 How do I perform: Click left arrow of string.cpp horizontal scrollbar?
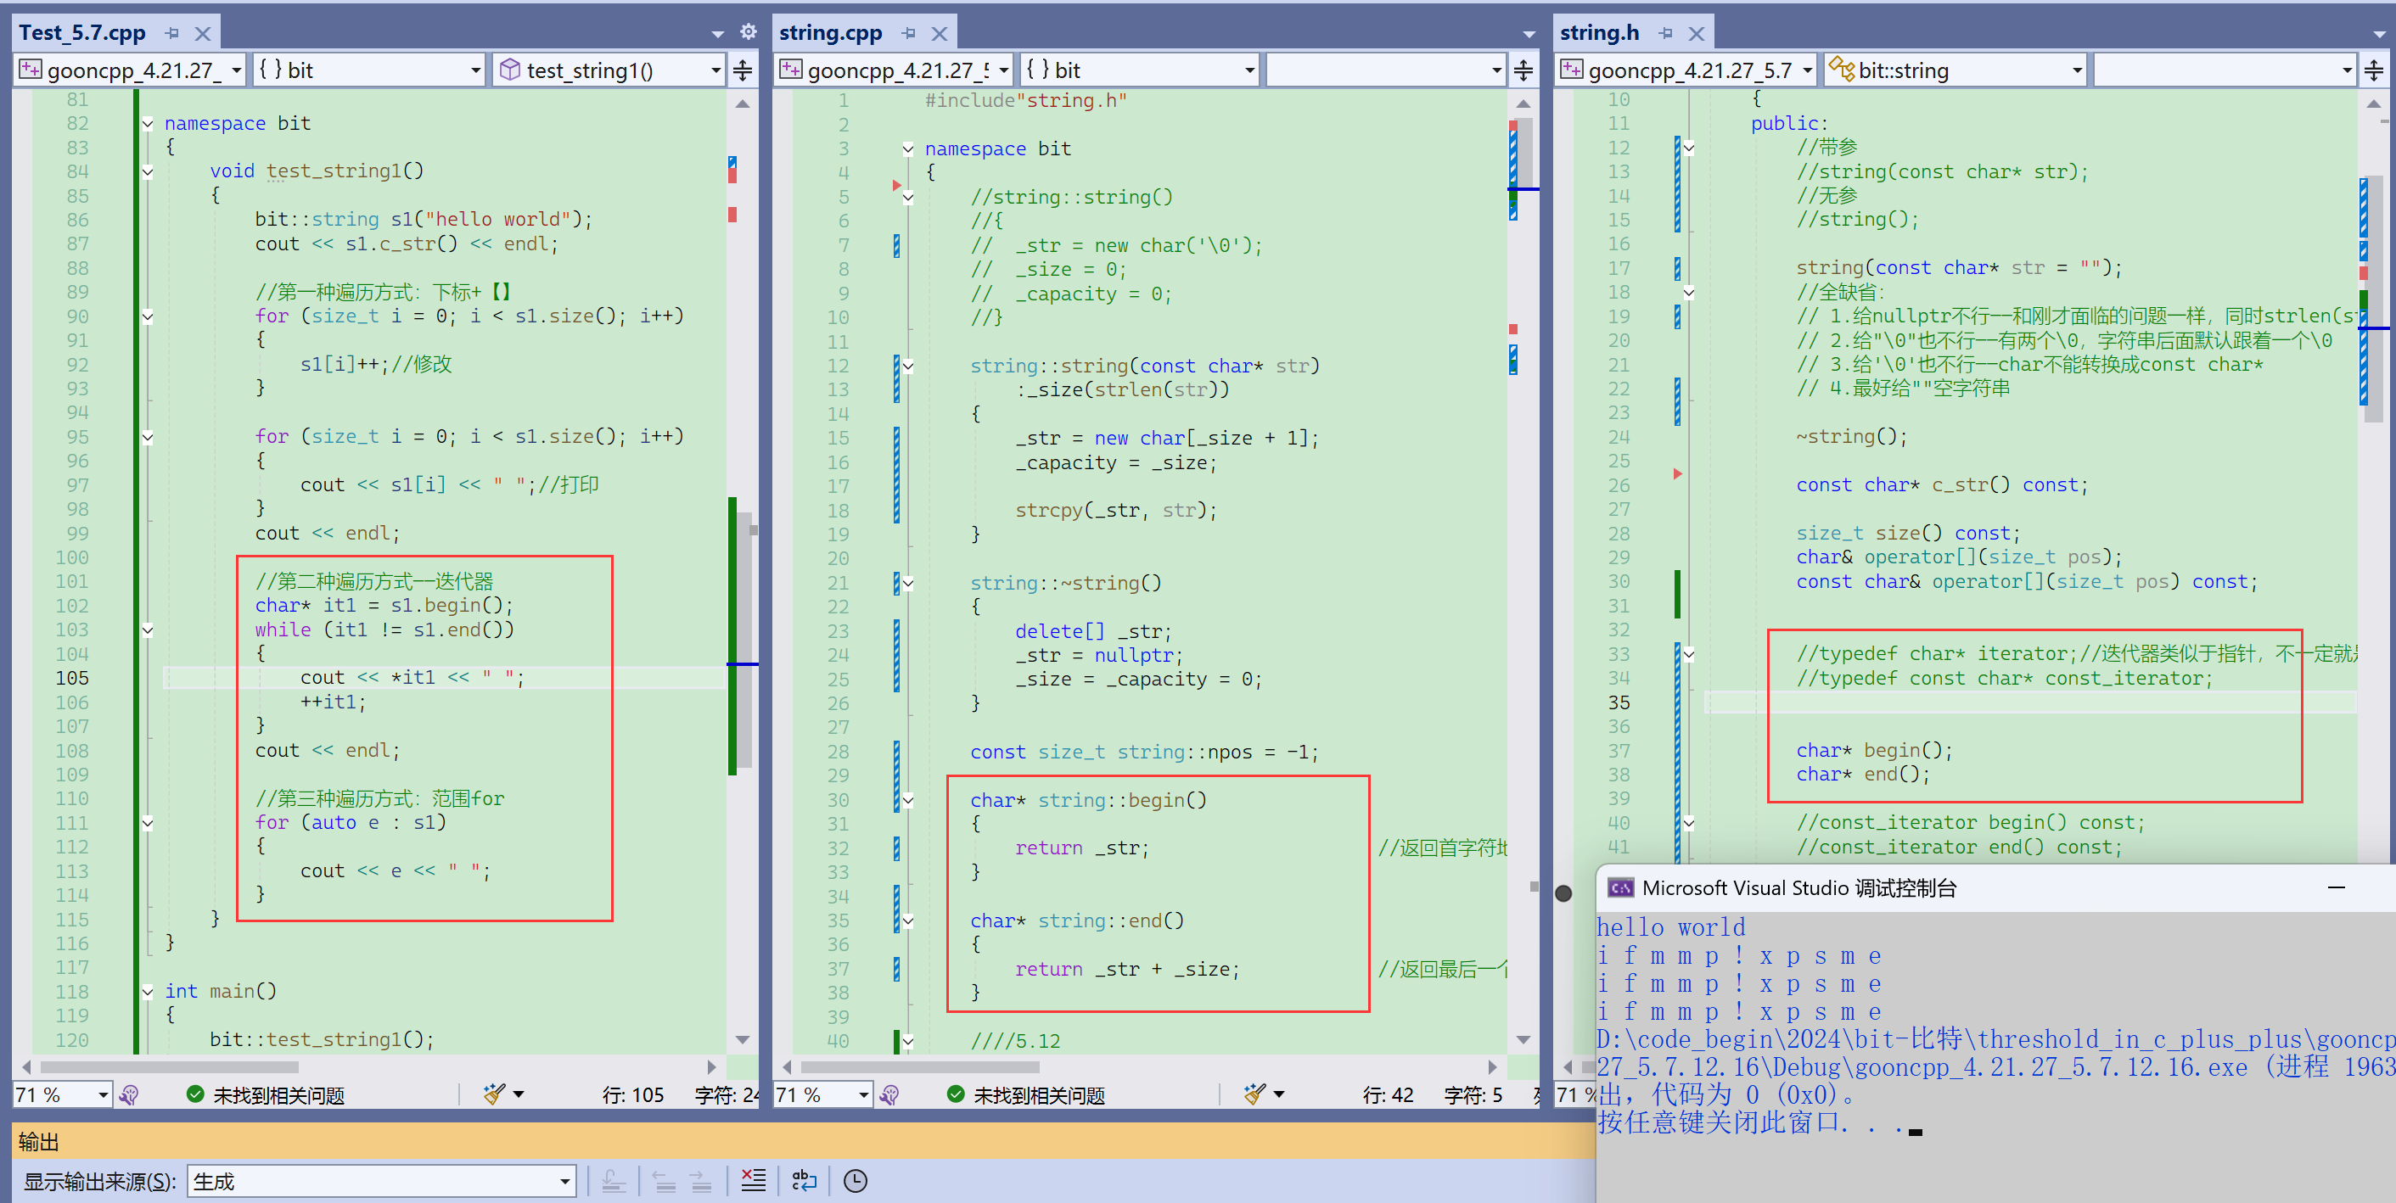click(x=787, y=1067)
